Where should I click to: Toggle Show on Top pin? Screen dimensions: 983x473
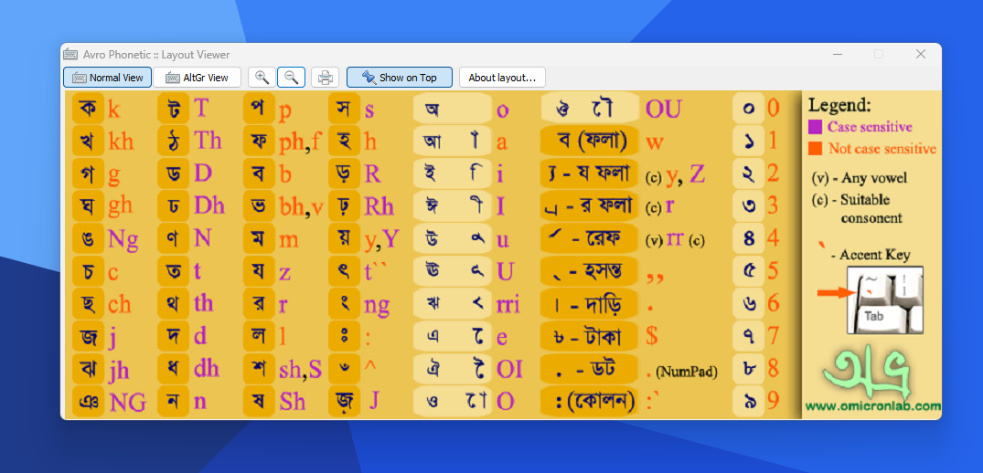pyautogui.click(x=400, y=78)
